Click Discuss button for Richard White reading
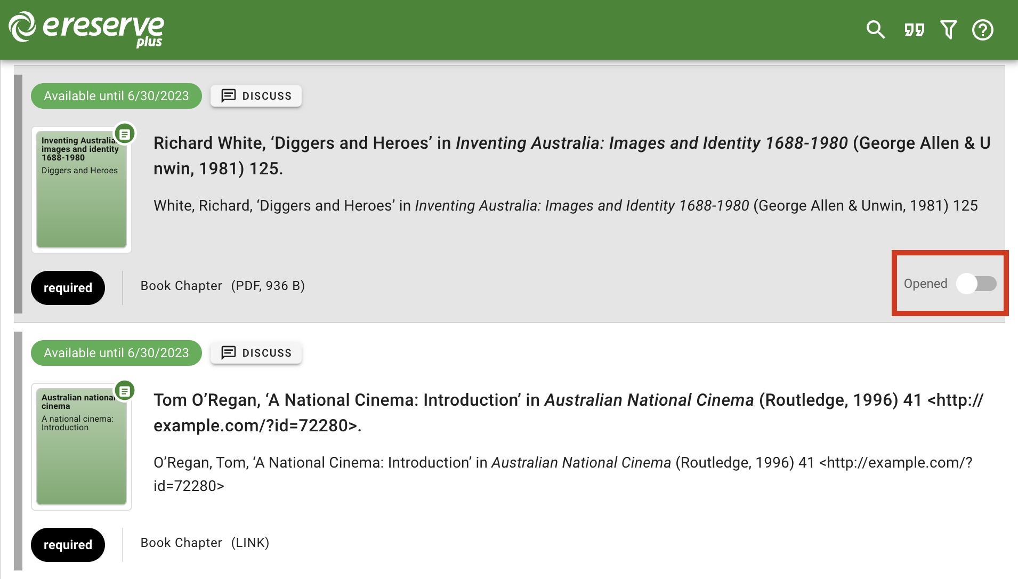The image size is (1018, 579). coord(256,96)
